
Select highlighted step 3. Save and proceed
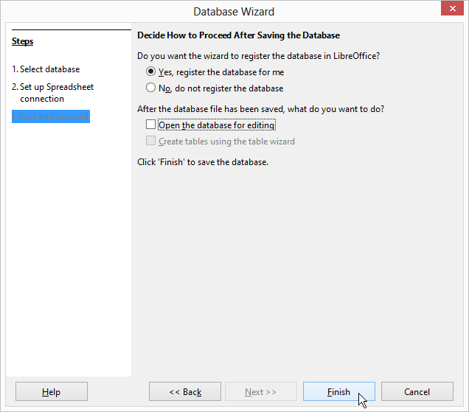[x=51, y=116]
